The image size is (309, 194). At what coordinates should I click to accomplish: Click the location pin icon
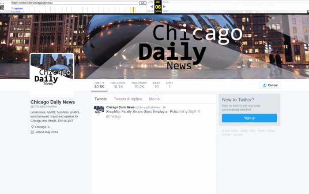click(x=32, y=127)
